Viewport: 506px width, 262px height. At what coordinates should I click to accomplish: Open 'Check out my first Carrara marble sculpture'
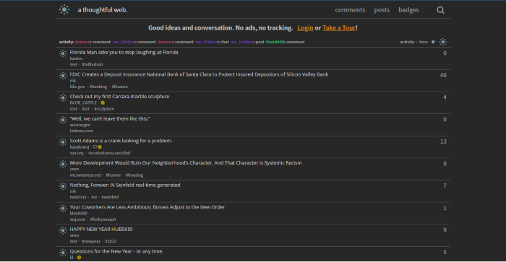pos(119,97)
